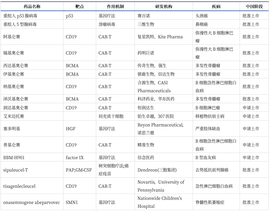Select the PAP;GM-CSF target cell
The height and width of the screenshot is (211, 270).
point(79,170)
